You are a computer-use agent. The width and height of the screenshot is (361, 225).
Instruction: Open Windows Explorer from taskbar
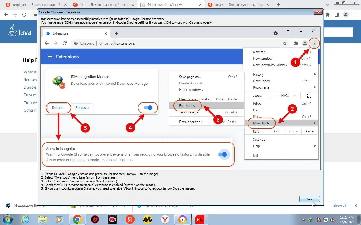43,219
